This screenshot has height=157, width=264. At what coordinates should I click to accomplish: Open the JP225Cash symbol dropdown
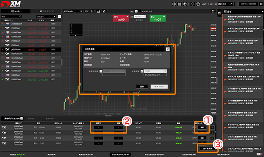pyautogui.click(x=73, y=11)
